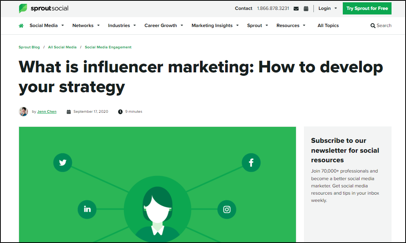406x243 pixels.
Task: Click Try Sprout for Free button
Action: (x=367, y=8)
